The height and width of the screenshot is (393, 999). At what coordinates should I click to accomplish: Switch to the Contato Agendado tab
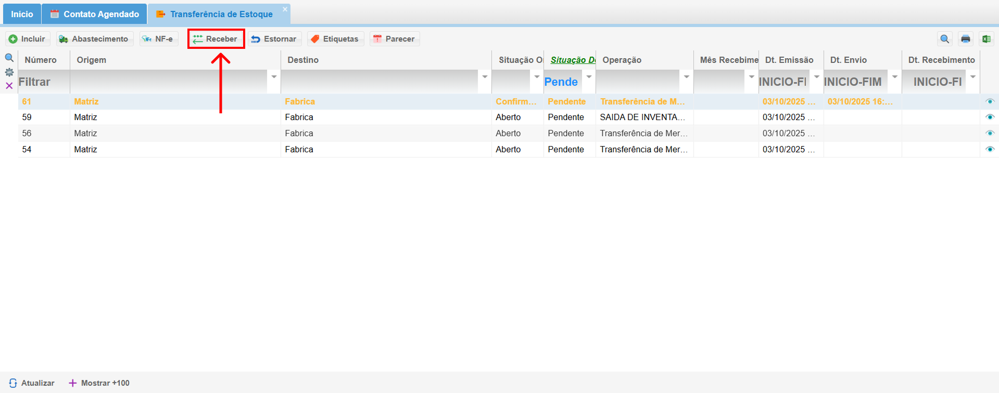pos(95,14)
